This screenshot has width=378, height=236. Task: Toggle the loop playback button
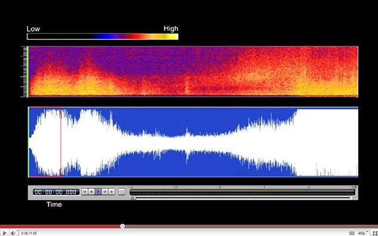point(122,192)
